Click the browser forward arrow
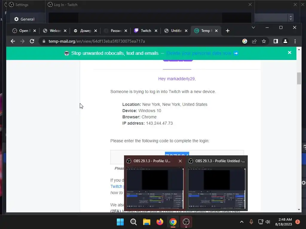This screenshot has height=229, width=306. coord(22,41)
